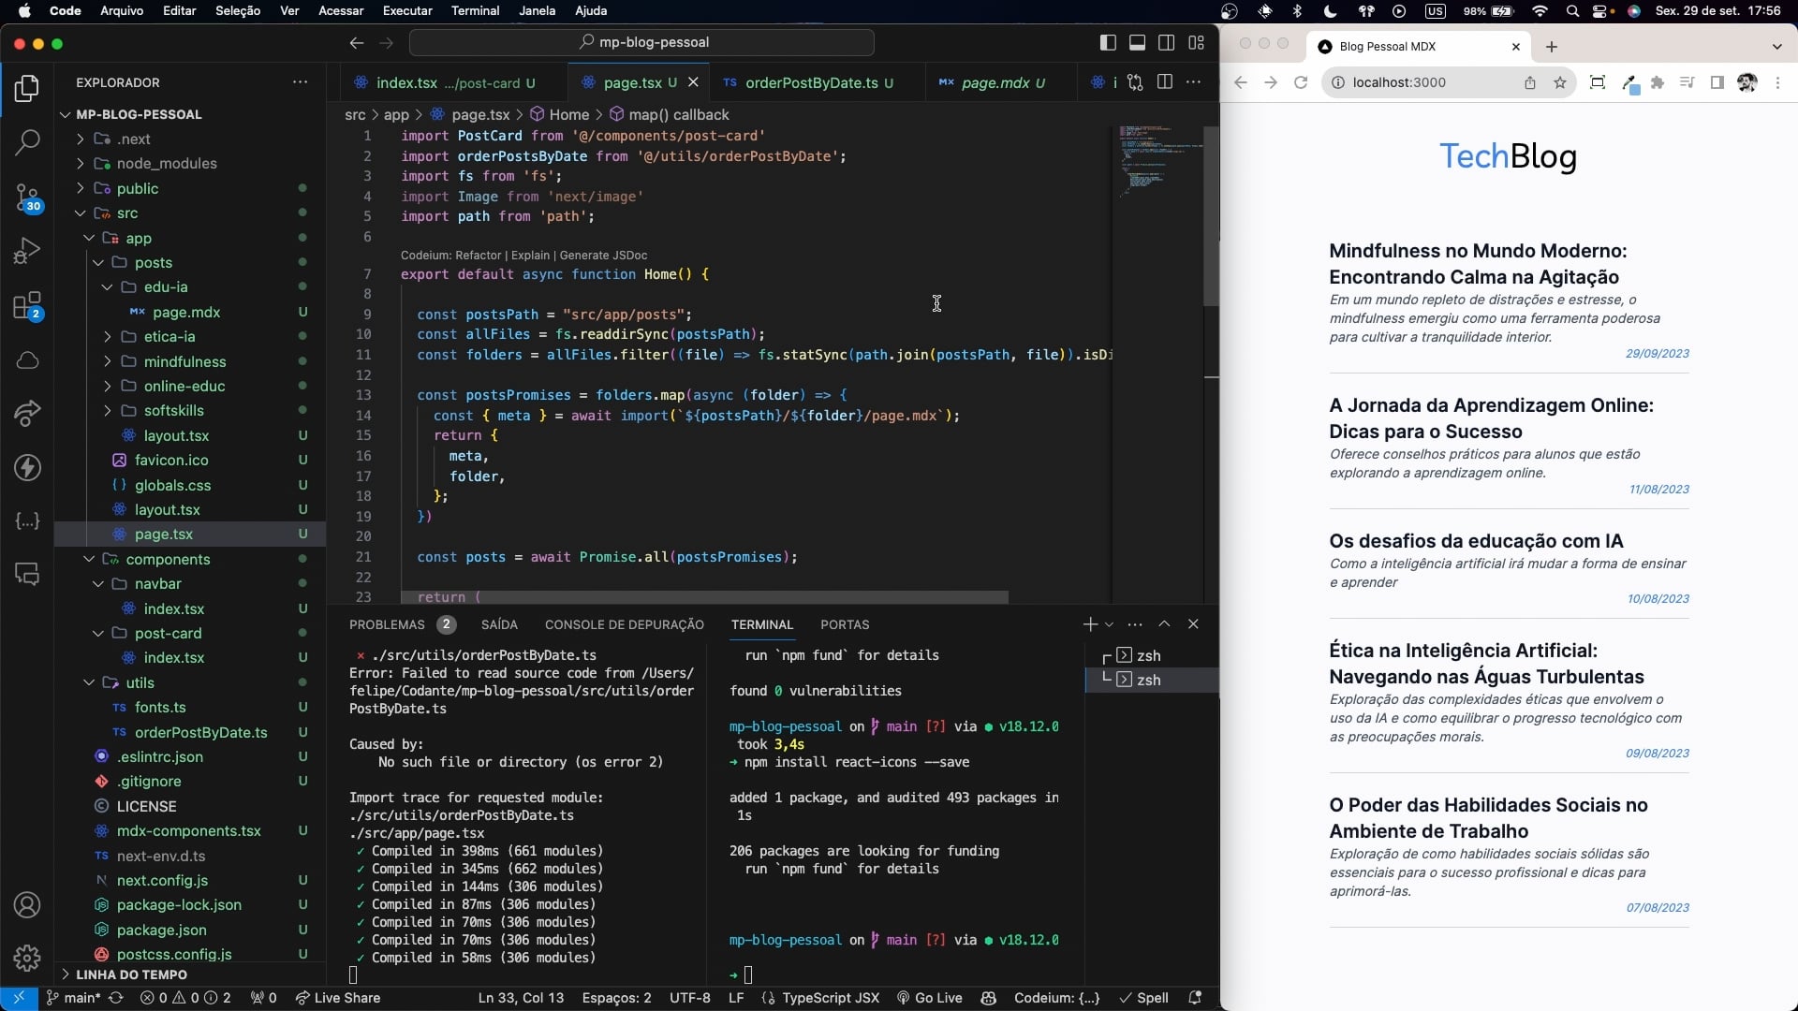Bookmark page with star icon in browser
The image size is (1798, 1011).
(1560, 82)
